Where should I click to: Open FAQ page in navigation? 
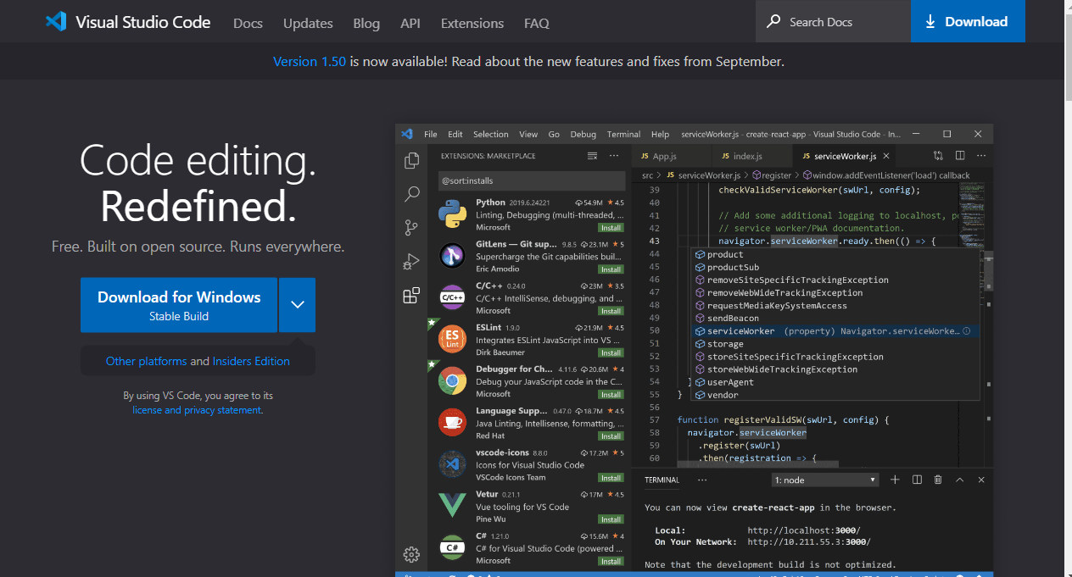point(537,23)
